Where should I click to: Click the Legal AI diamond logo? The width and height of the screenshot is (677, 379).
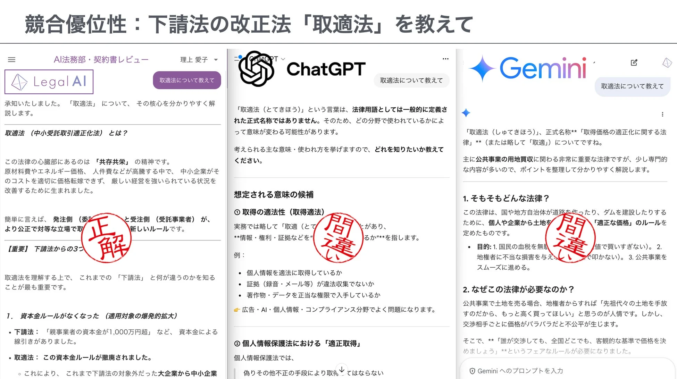click(x=19, y=82)
